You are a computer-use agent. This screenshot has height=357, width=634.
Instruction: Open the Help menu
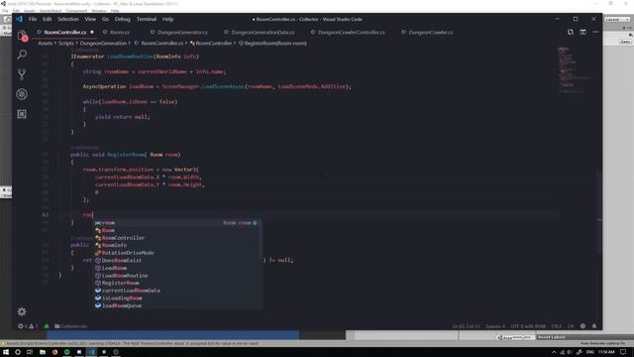[167, 19]
